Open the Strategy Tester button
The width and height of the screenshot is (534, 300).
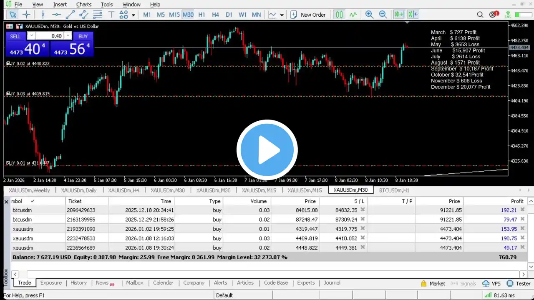tap(519, 283)
